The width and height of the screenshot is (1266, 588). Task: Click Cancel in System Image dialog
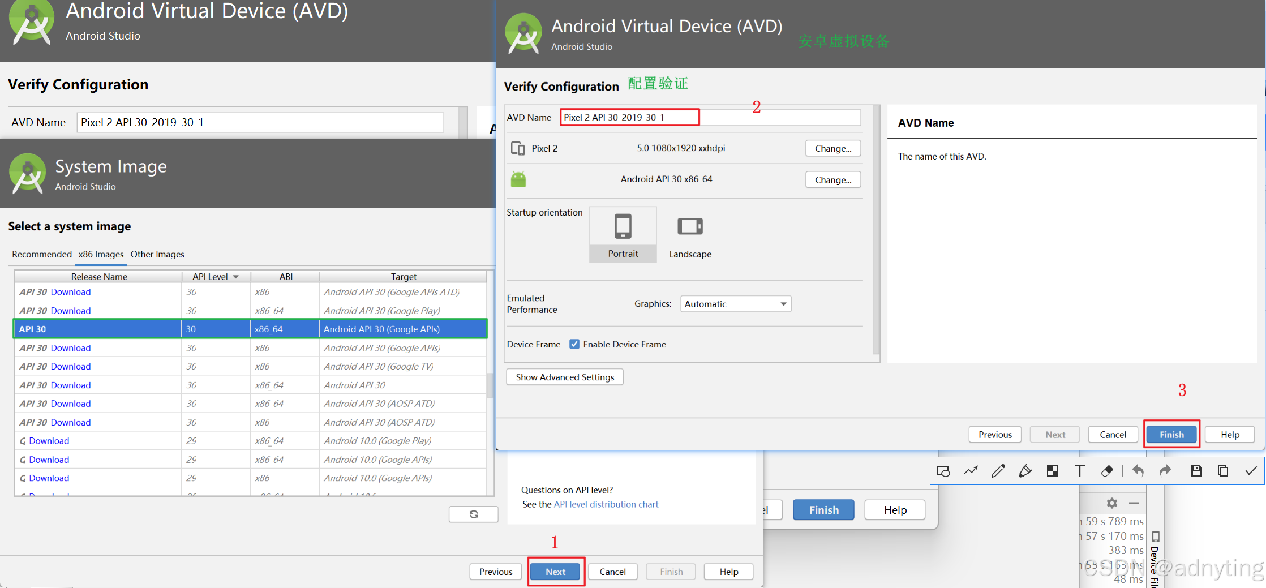point(613,572)
